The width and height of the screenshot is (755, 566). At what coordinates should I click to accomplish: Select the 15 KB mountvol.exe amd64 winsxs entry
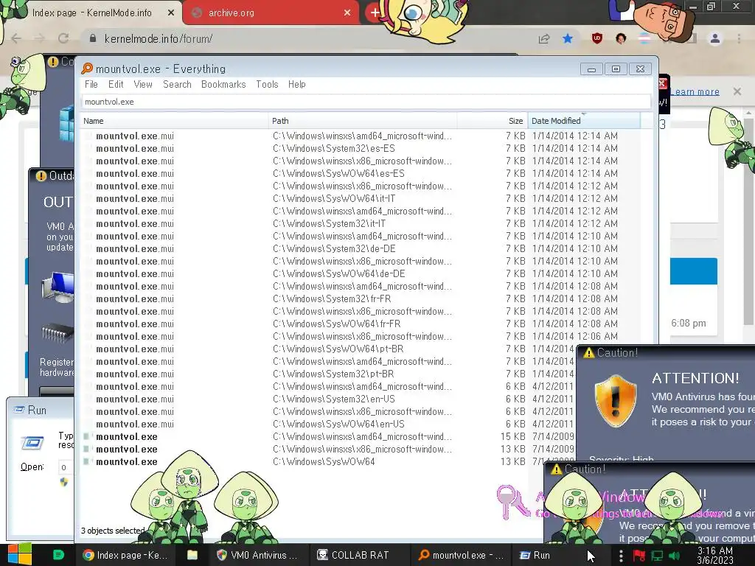coord(127,436)
